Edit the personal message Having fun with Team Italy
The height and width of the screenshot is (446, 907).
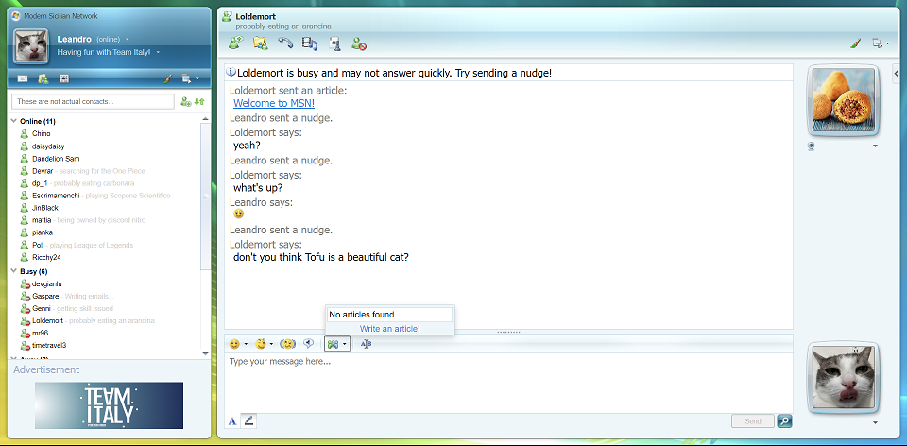104,52
